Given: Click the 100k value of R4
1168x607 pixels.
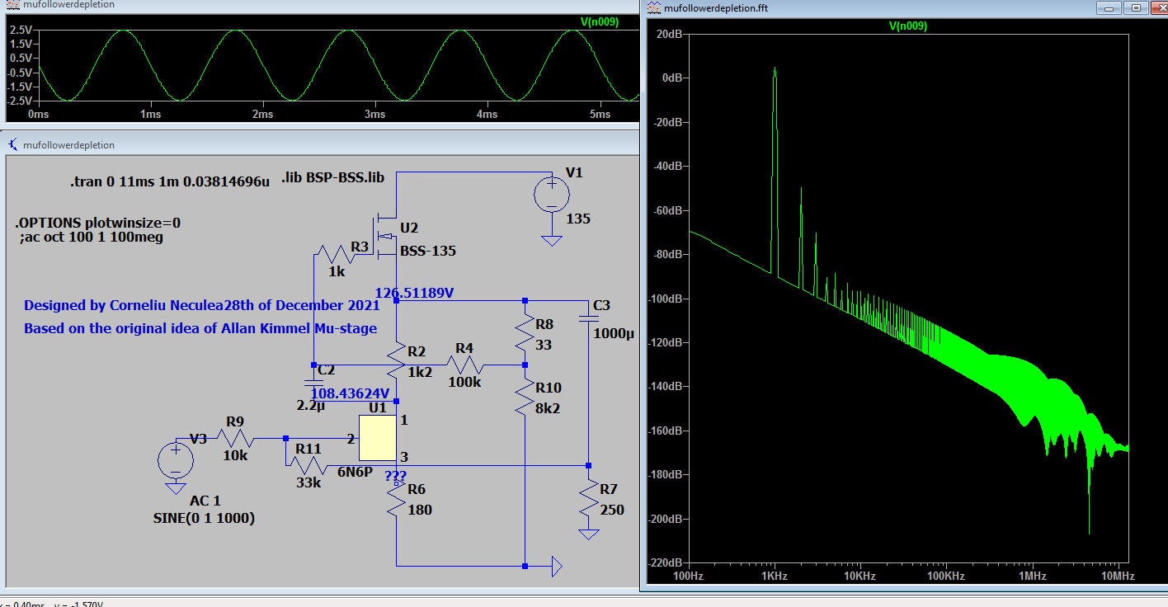Looking at the screenshot, I should [464, 382].
